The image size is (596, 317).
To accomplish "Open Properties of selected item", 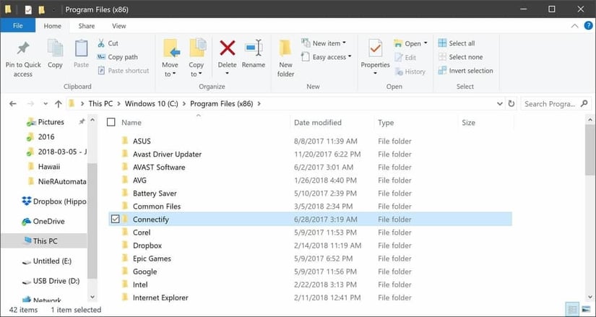I will [375, 57].
